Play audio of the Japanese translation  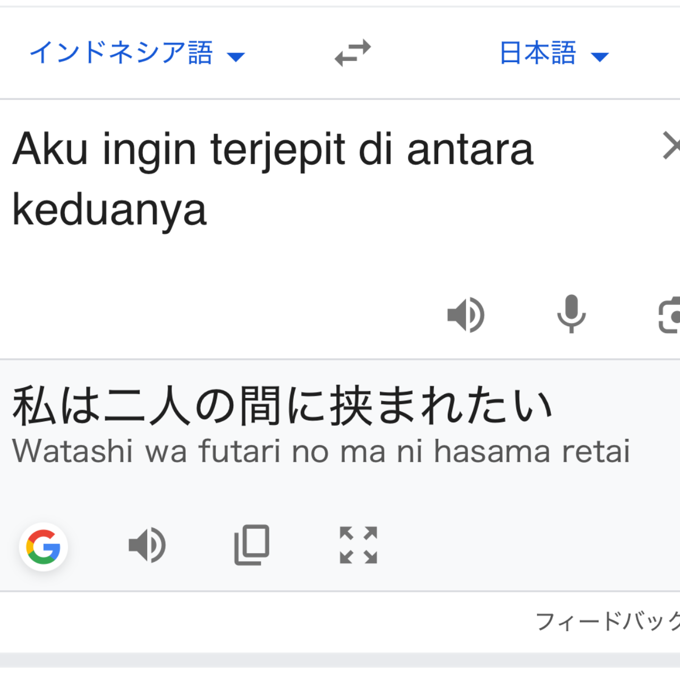[147, 545]
